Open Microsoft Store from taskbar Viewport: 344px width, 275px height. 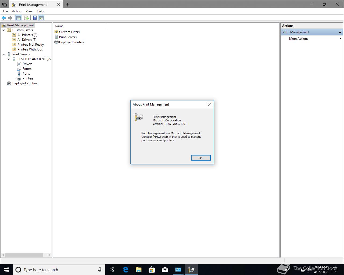(x=152, y=270)
